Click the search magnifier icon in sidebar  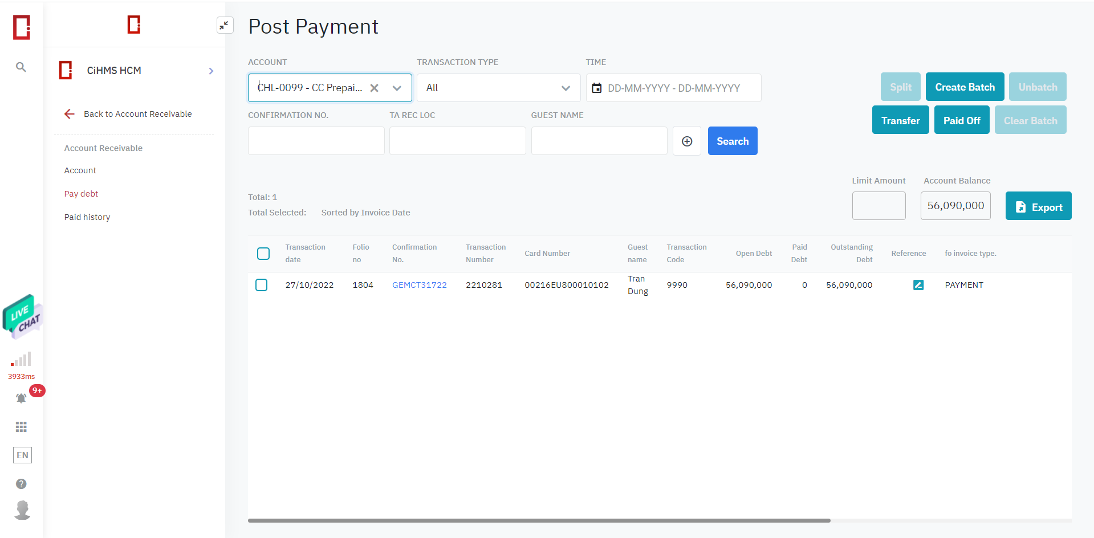coord(21,67)
